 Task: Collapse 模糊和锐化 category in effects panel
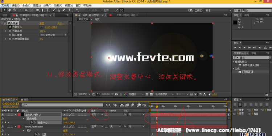[x=234, y=62]
